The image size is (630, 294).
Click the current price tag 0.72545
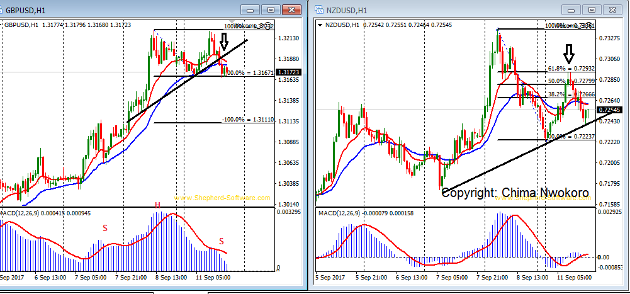click(x=609, y=110)
